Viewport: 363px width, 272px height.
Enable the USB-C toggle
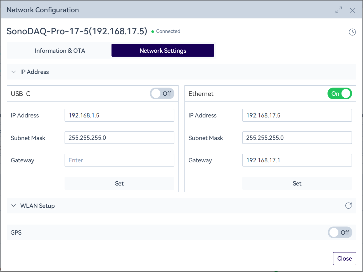(x=162, y=94)
